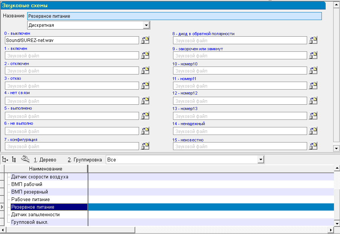Select 'Групповой выкл.' list item
This screenshot has height=234, width=340.
coord(29,222)
